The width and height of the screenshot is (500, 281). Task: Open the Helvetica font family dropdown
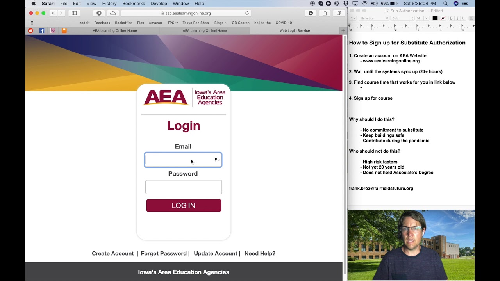pyautogui.click(x=375, y=18)
